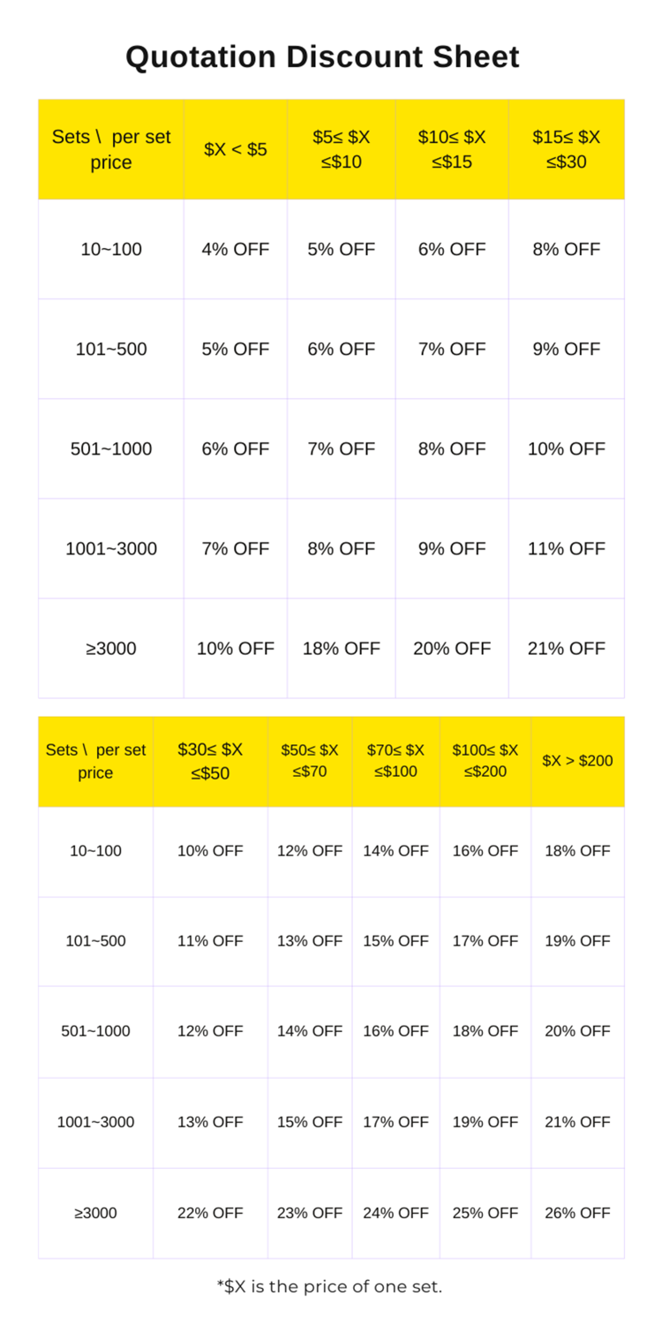Click the footnote about $X price
662x1325 pixels.
329,1286
